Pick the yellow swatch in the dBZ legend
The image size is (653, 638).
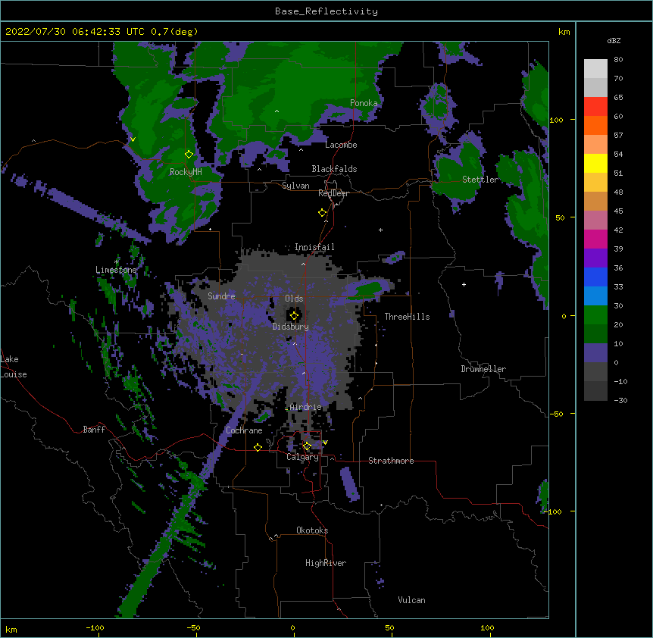coord(595,163)
